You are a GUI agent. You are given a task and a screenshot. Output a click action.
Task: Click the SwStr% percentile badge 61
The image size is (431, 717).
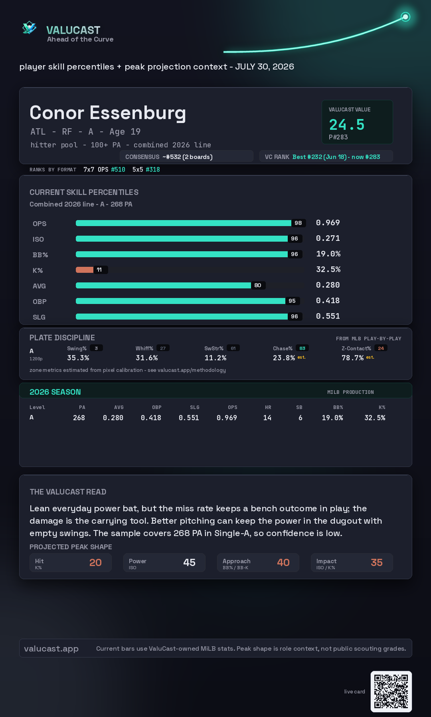[233, 348]
